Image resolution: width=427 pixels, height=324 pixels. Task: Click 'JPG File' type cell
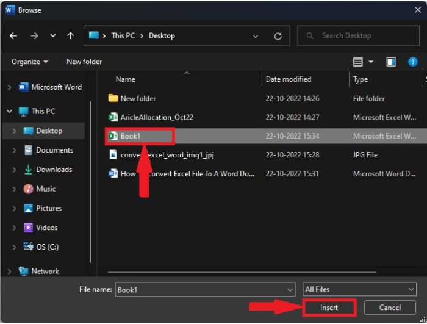[365, 155]
